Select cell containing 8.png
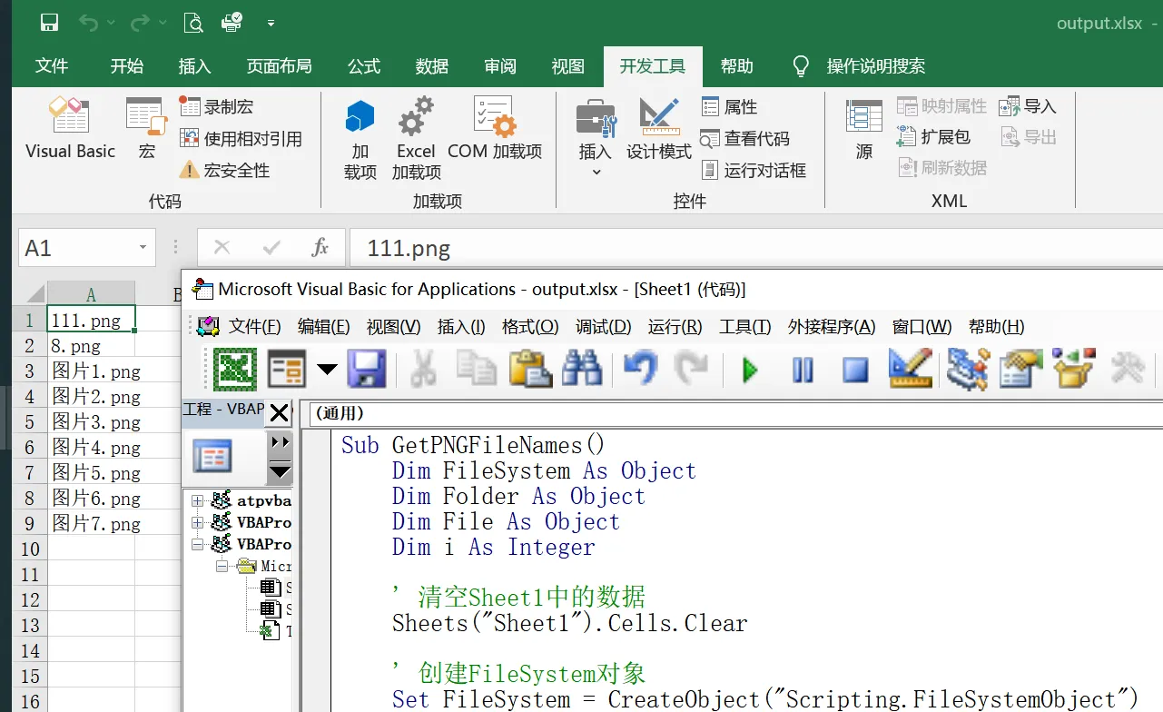 pyautogui.click(x=91, y=346)
